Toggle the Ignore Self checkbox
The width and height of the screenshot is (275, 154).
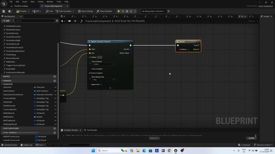click(x=101, y=85)
